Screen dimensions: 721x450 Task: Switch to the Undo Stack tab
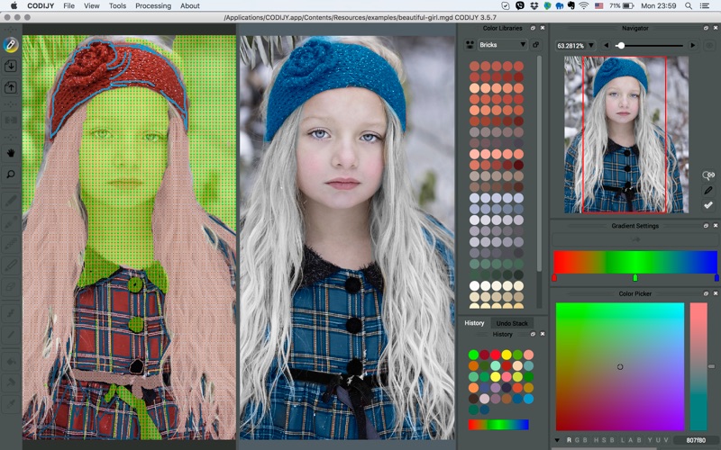point(512,323)
